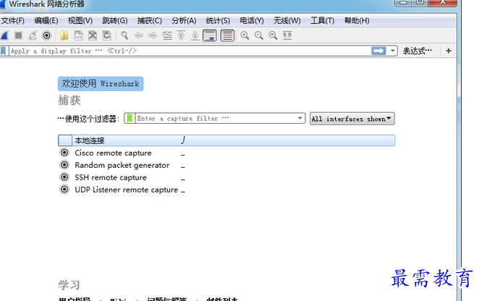Open capture options from the toolbar
This screenshot has width=479, height=301.
[46, 35]
